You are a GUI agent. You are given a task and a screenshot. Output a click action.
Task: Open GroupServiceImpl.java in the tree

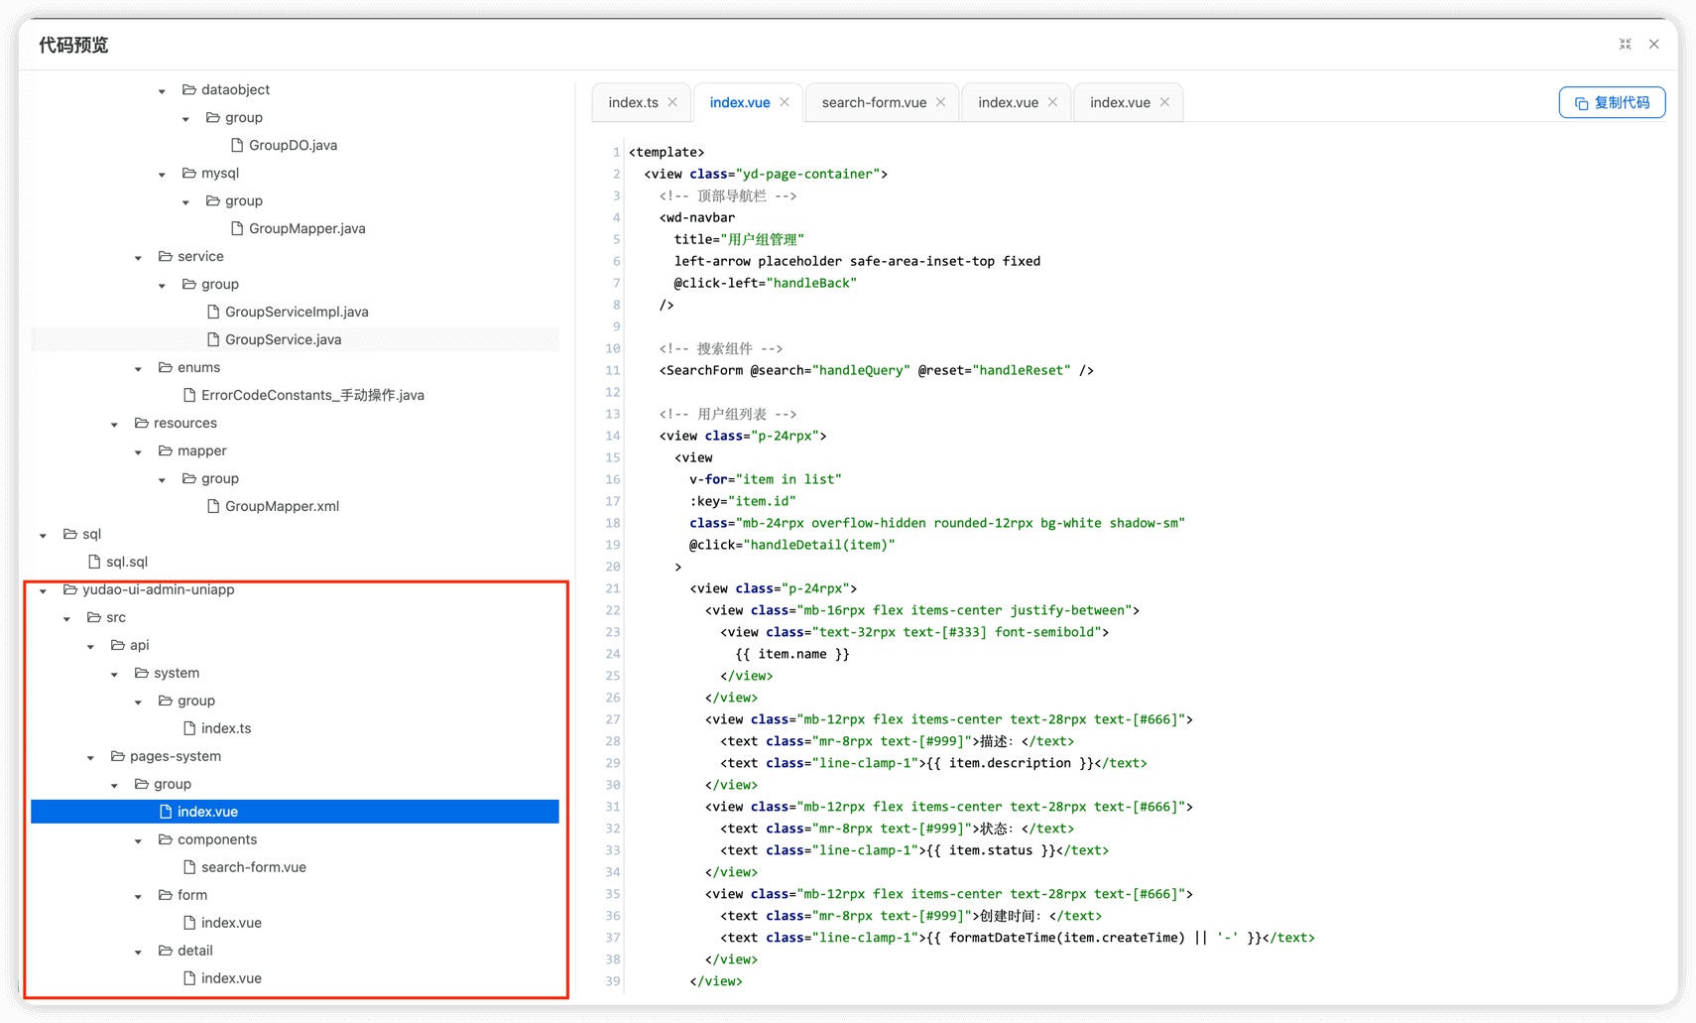click(x=297, y=312)
